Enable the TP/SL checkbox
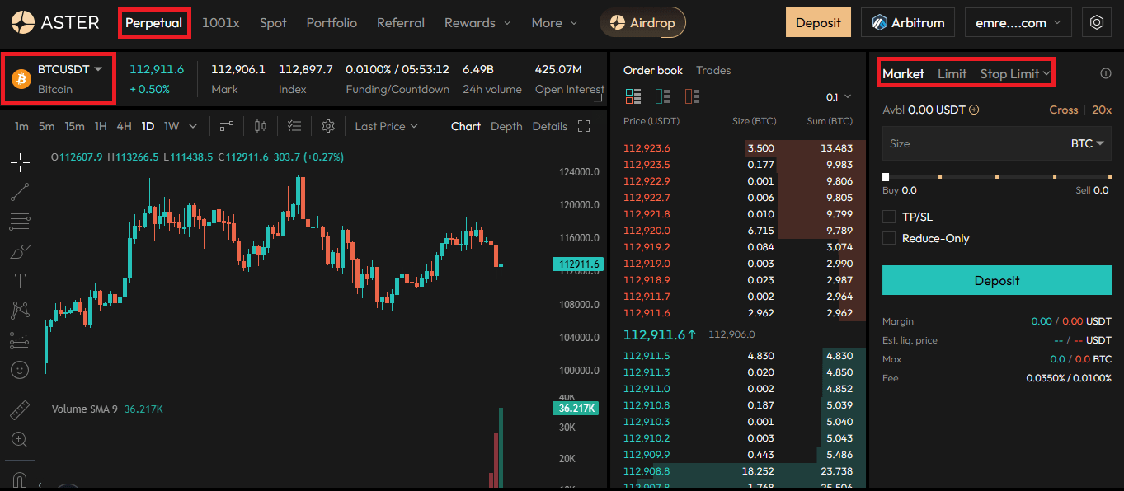The height and width of the screenshot is (491, 1124). 889,217
